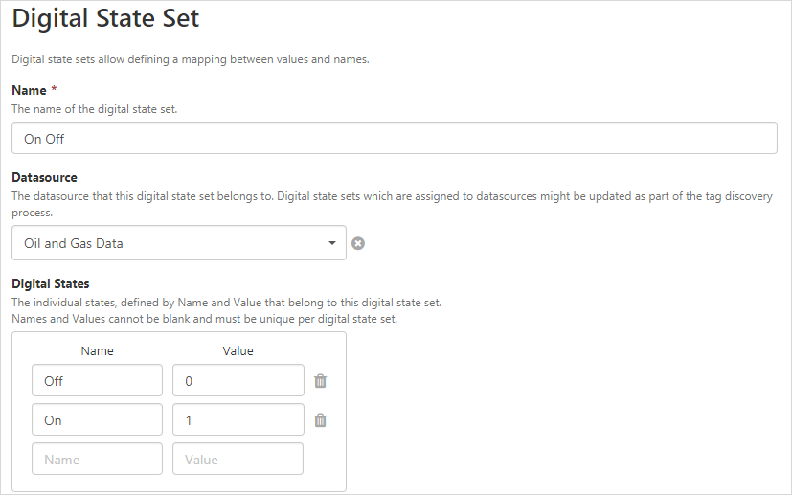Viewport: 792px width, 495px height.
Task: Select the Off state name field
Action: coord(97,381)
